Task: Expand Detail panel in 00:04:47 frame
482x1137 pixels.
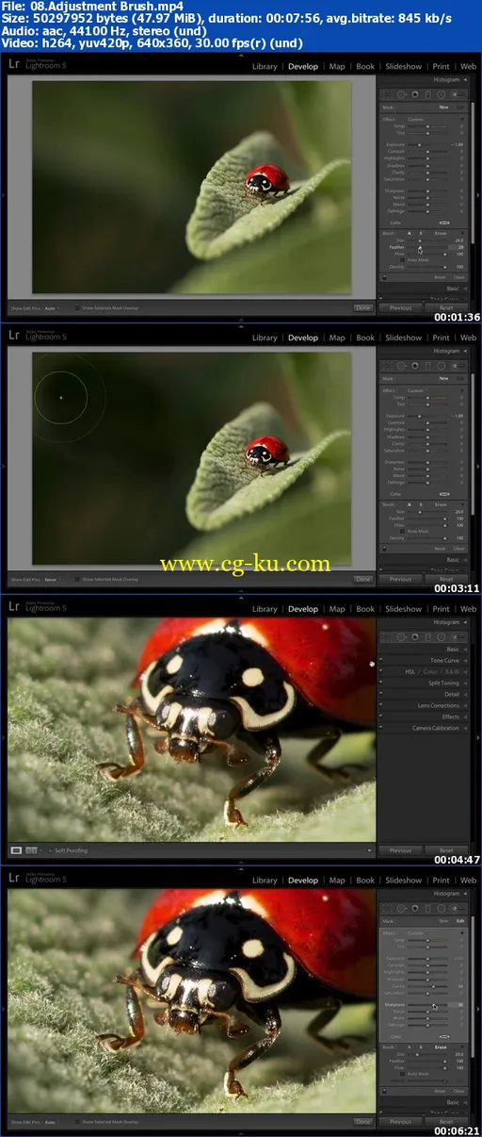Action: click(465, 695)
